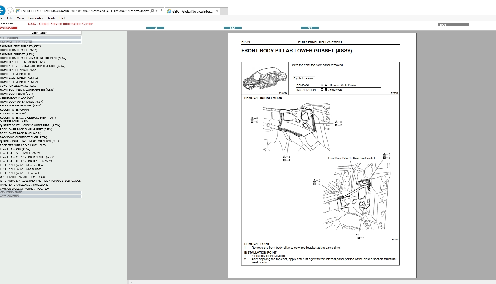Open CAUTION LABEL ATTACHMENT POSITION page
The height and width of the screenshot is (284, 496).
tap(25, 189)
